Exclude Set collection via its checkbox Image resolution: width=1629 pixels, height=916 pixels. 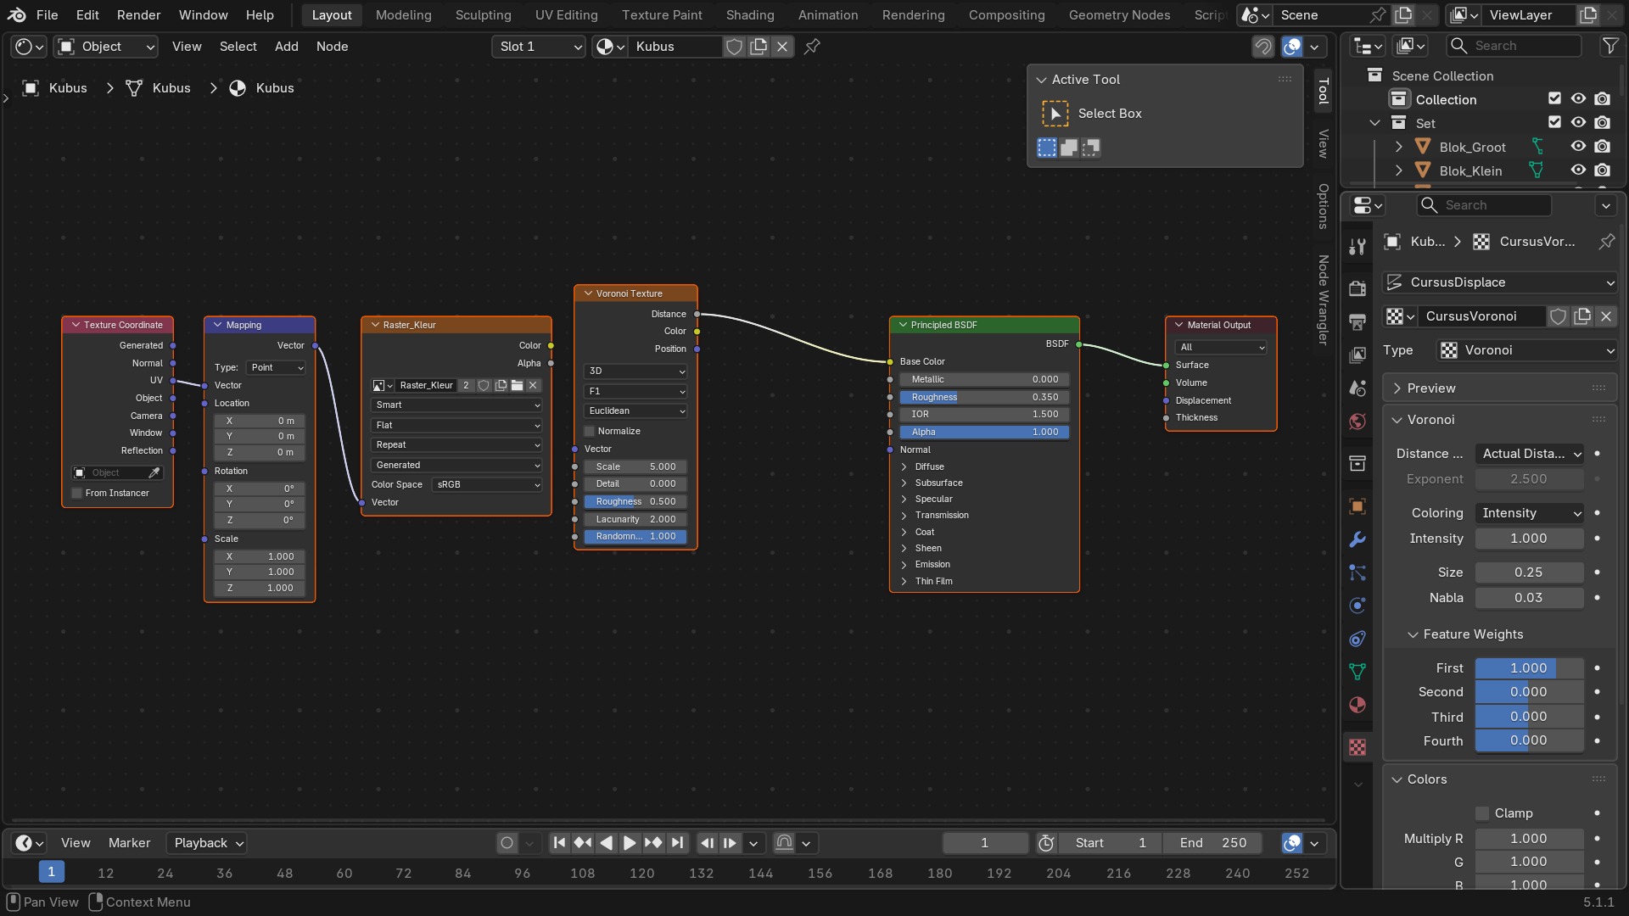point(1554,123)
